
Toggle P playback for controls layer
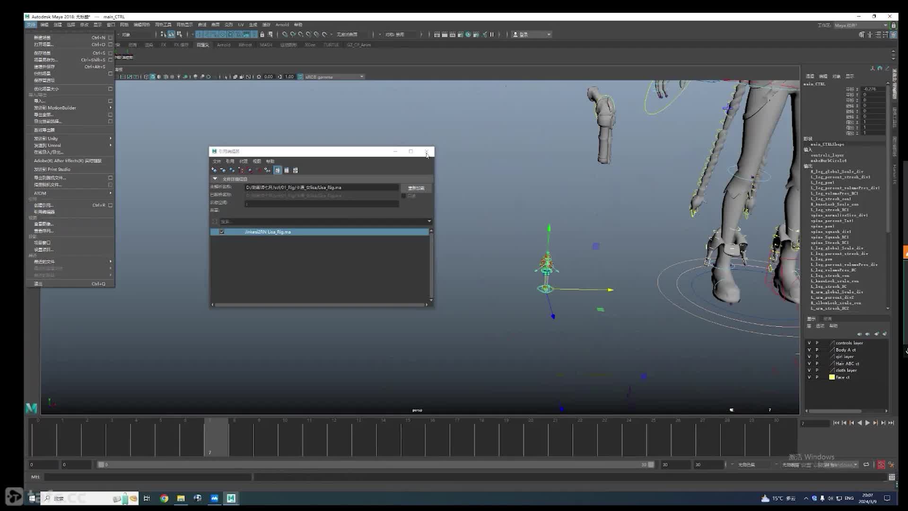click(x=817, y=343)
